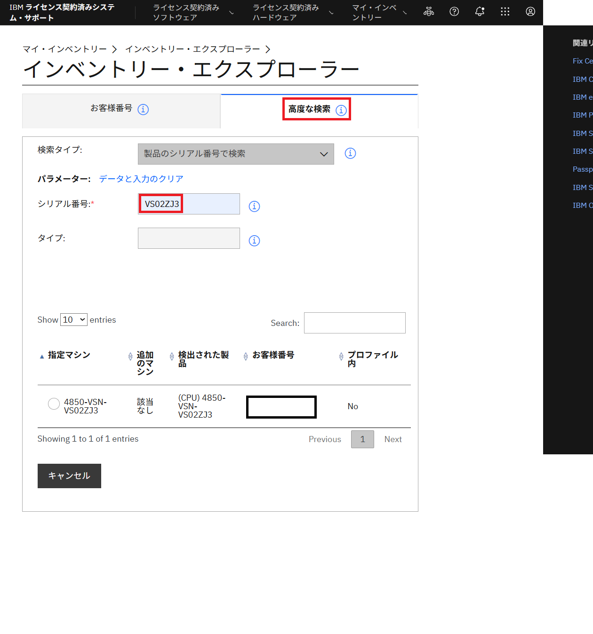Click info icon next to シリアル番号 field
593x634 pixels.
click(254, 206)
